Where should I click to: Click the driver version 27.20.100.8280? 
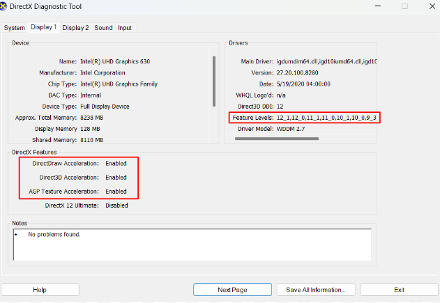pos(298,72)
